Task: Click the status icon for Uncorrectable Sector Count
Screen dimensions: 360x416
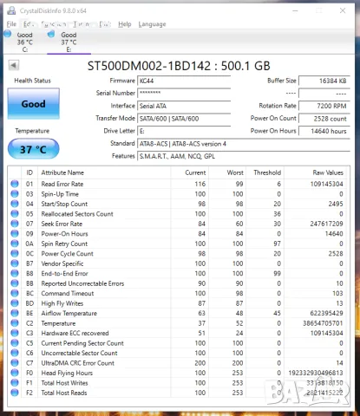Action: pos(15,353)
